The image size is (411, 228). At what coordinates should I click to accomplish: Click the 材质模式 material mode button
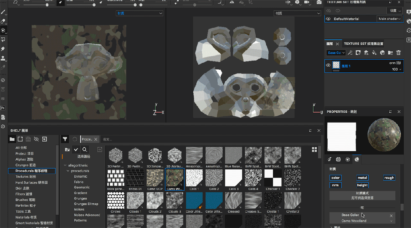point(362,196)
